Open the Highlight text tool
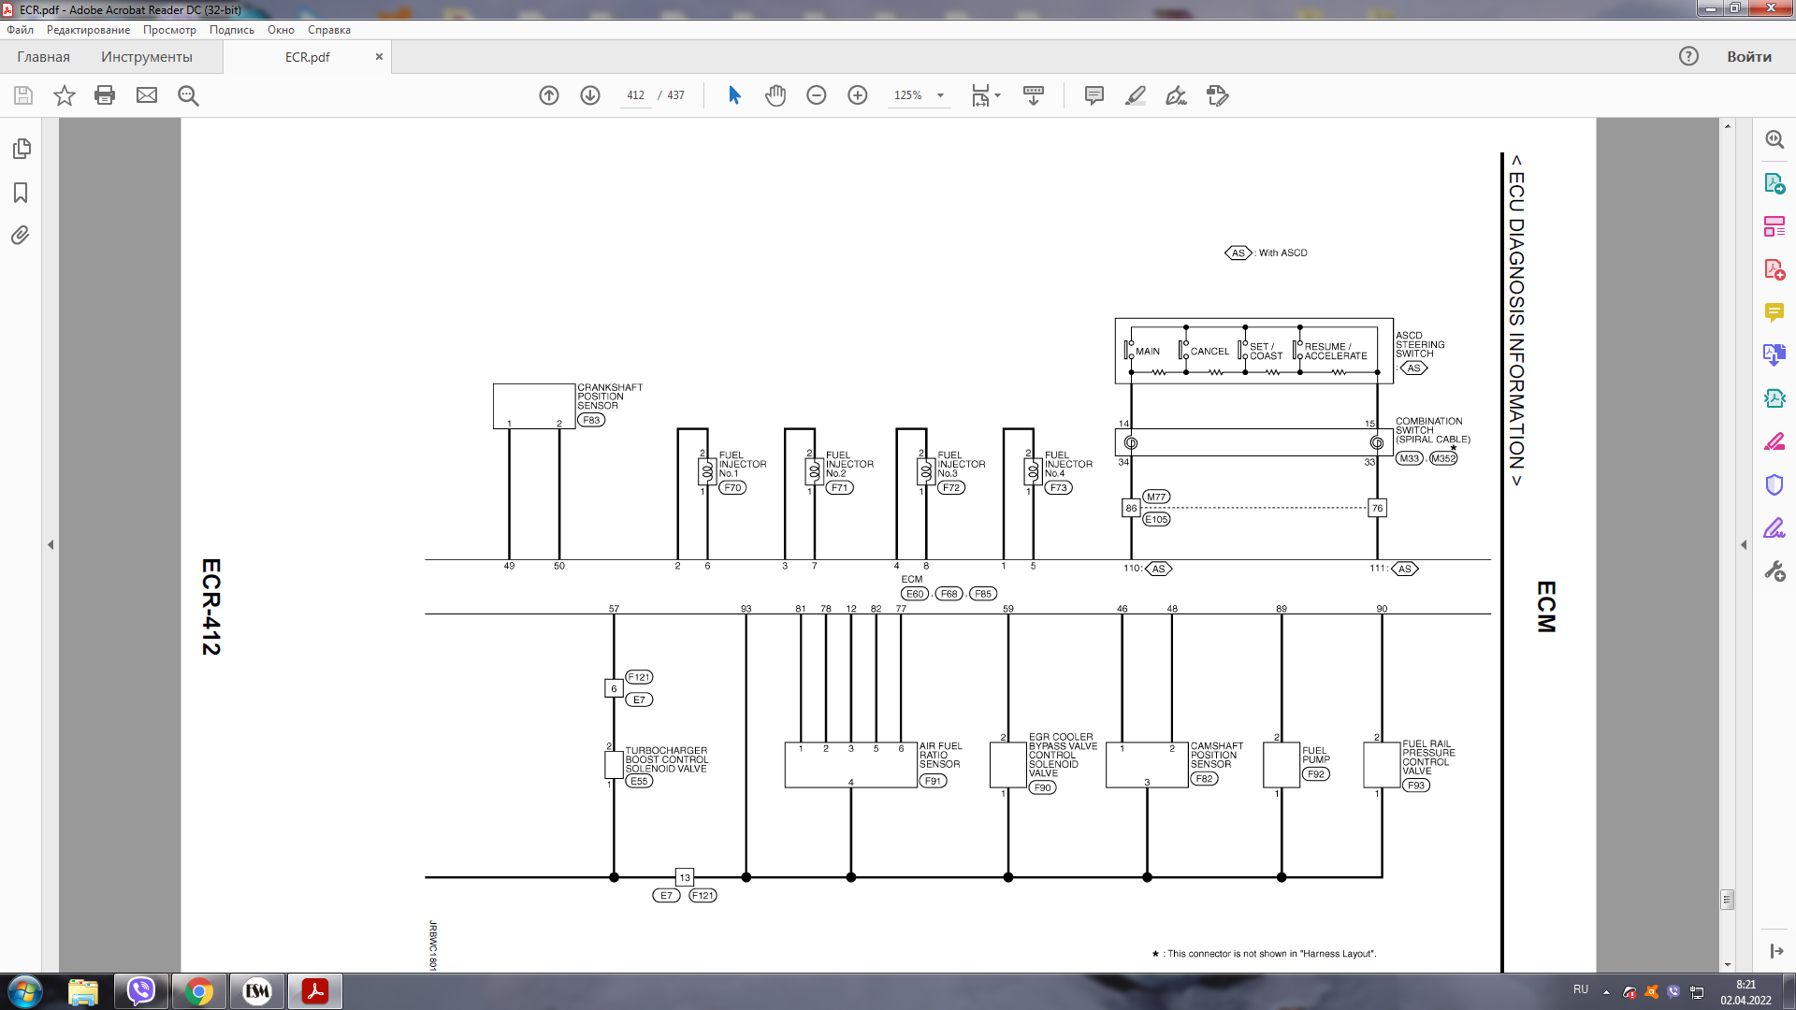The height and width of the screenshot is (1010, 1796). (1135, 95)
